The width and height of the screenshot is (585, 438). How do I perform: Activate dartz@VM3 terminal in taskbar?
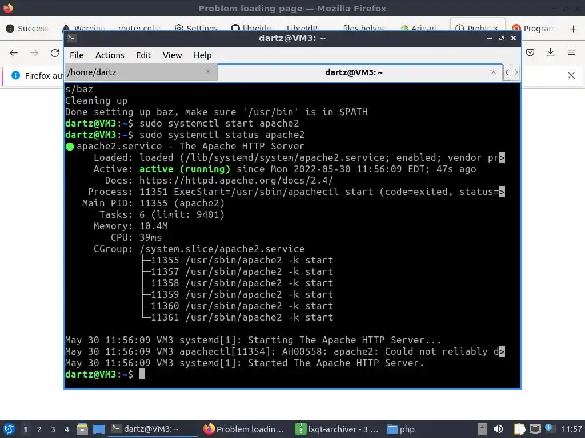pos(152,429)
